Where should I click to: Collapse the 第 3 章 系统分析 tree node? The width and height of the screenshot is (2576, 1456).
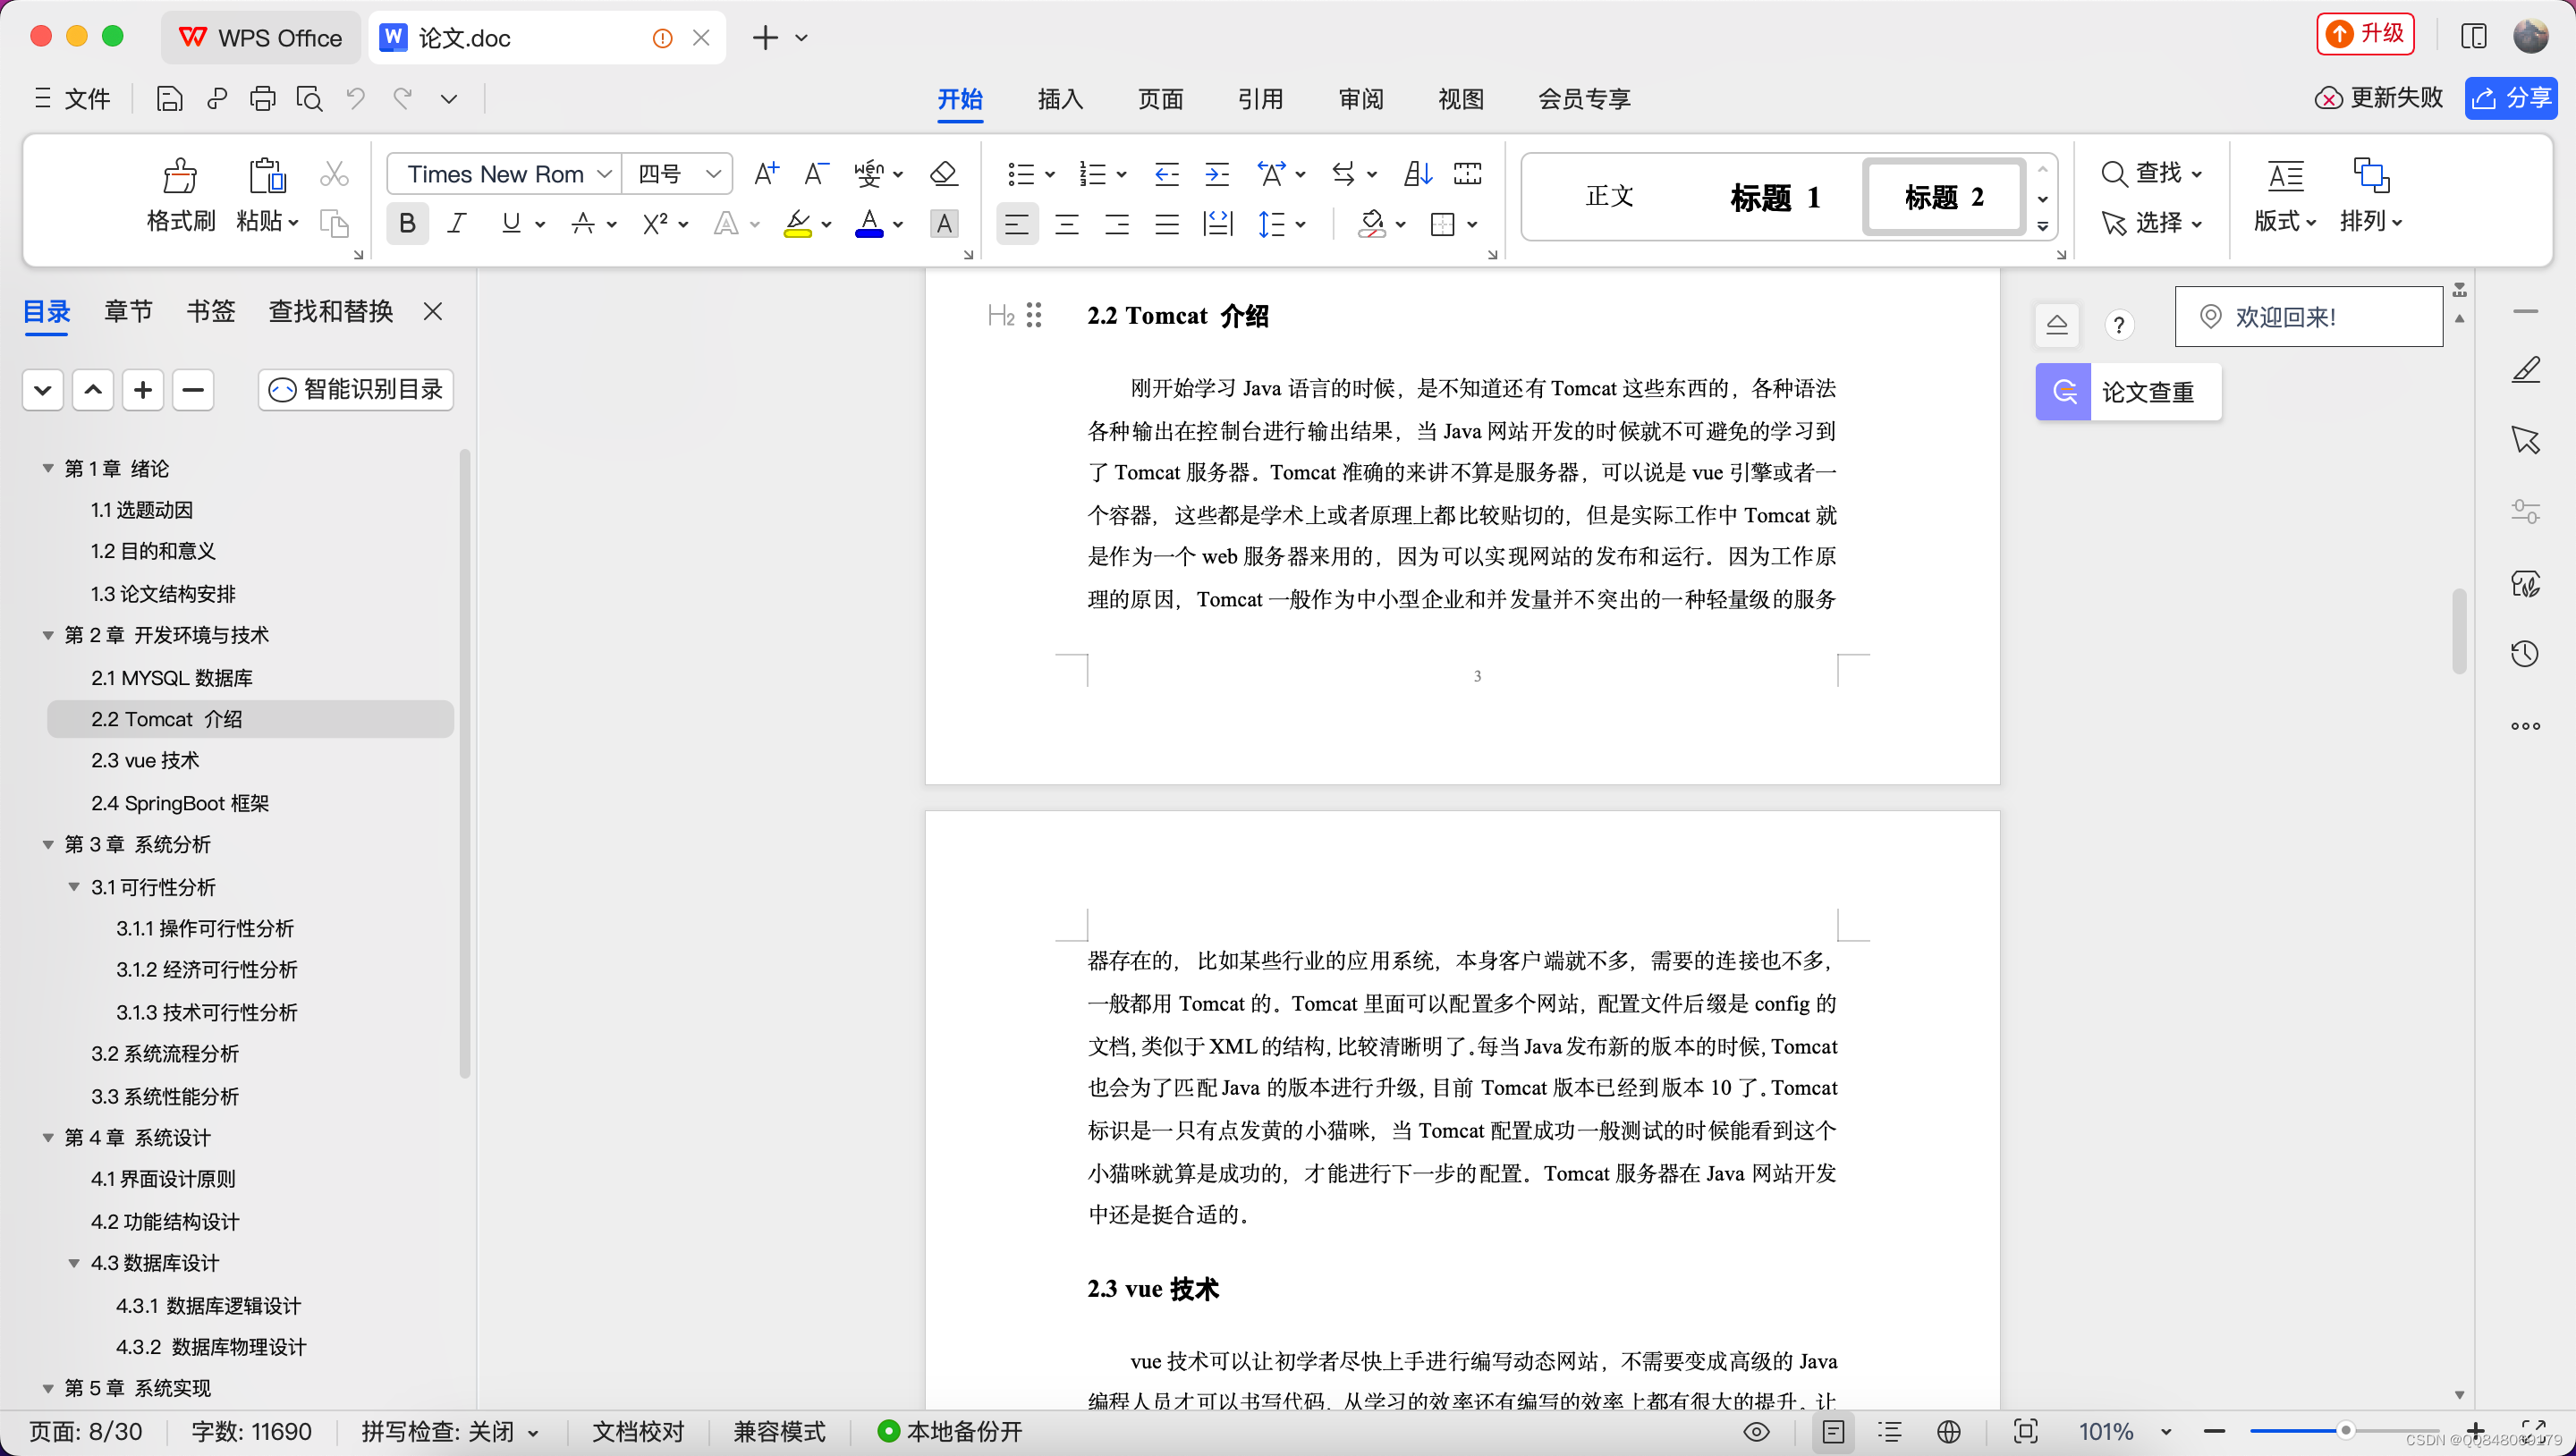pyautogui.click(x=48, y=845)
